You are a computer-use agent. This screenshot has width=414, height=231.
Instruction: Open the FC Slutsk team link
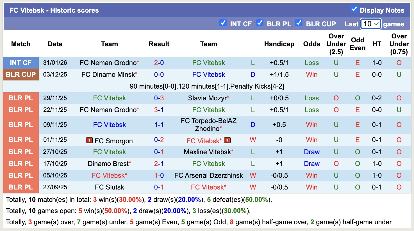point(110,187)
